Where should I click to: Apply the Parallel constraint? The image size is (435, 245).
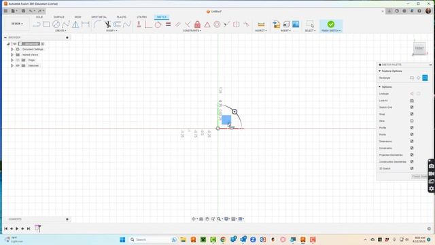[177, 24]
